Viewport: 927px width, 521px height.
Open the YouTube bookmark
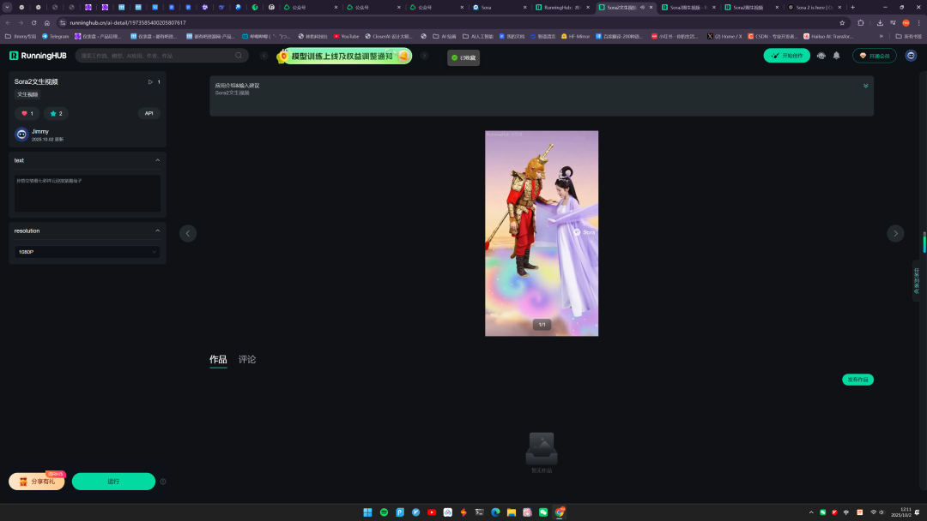pos(347,36)
